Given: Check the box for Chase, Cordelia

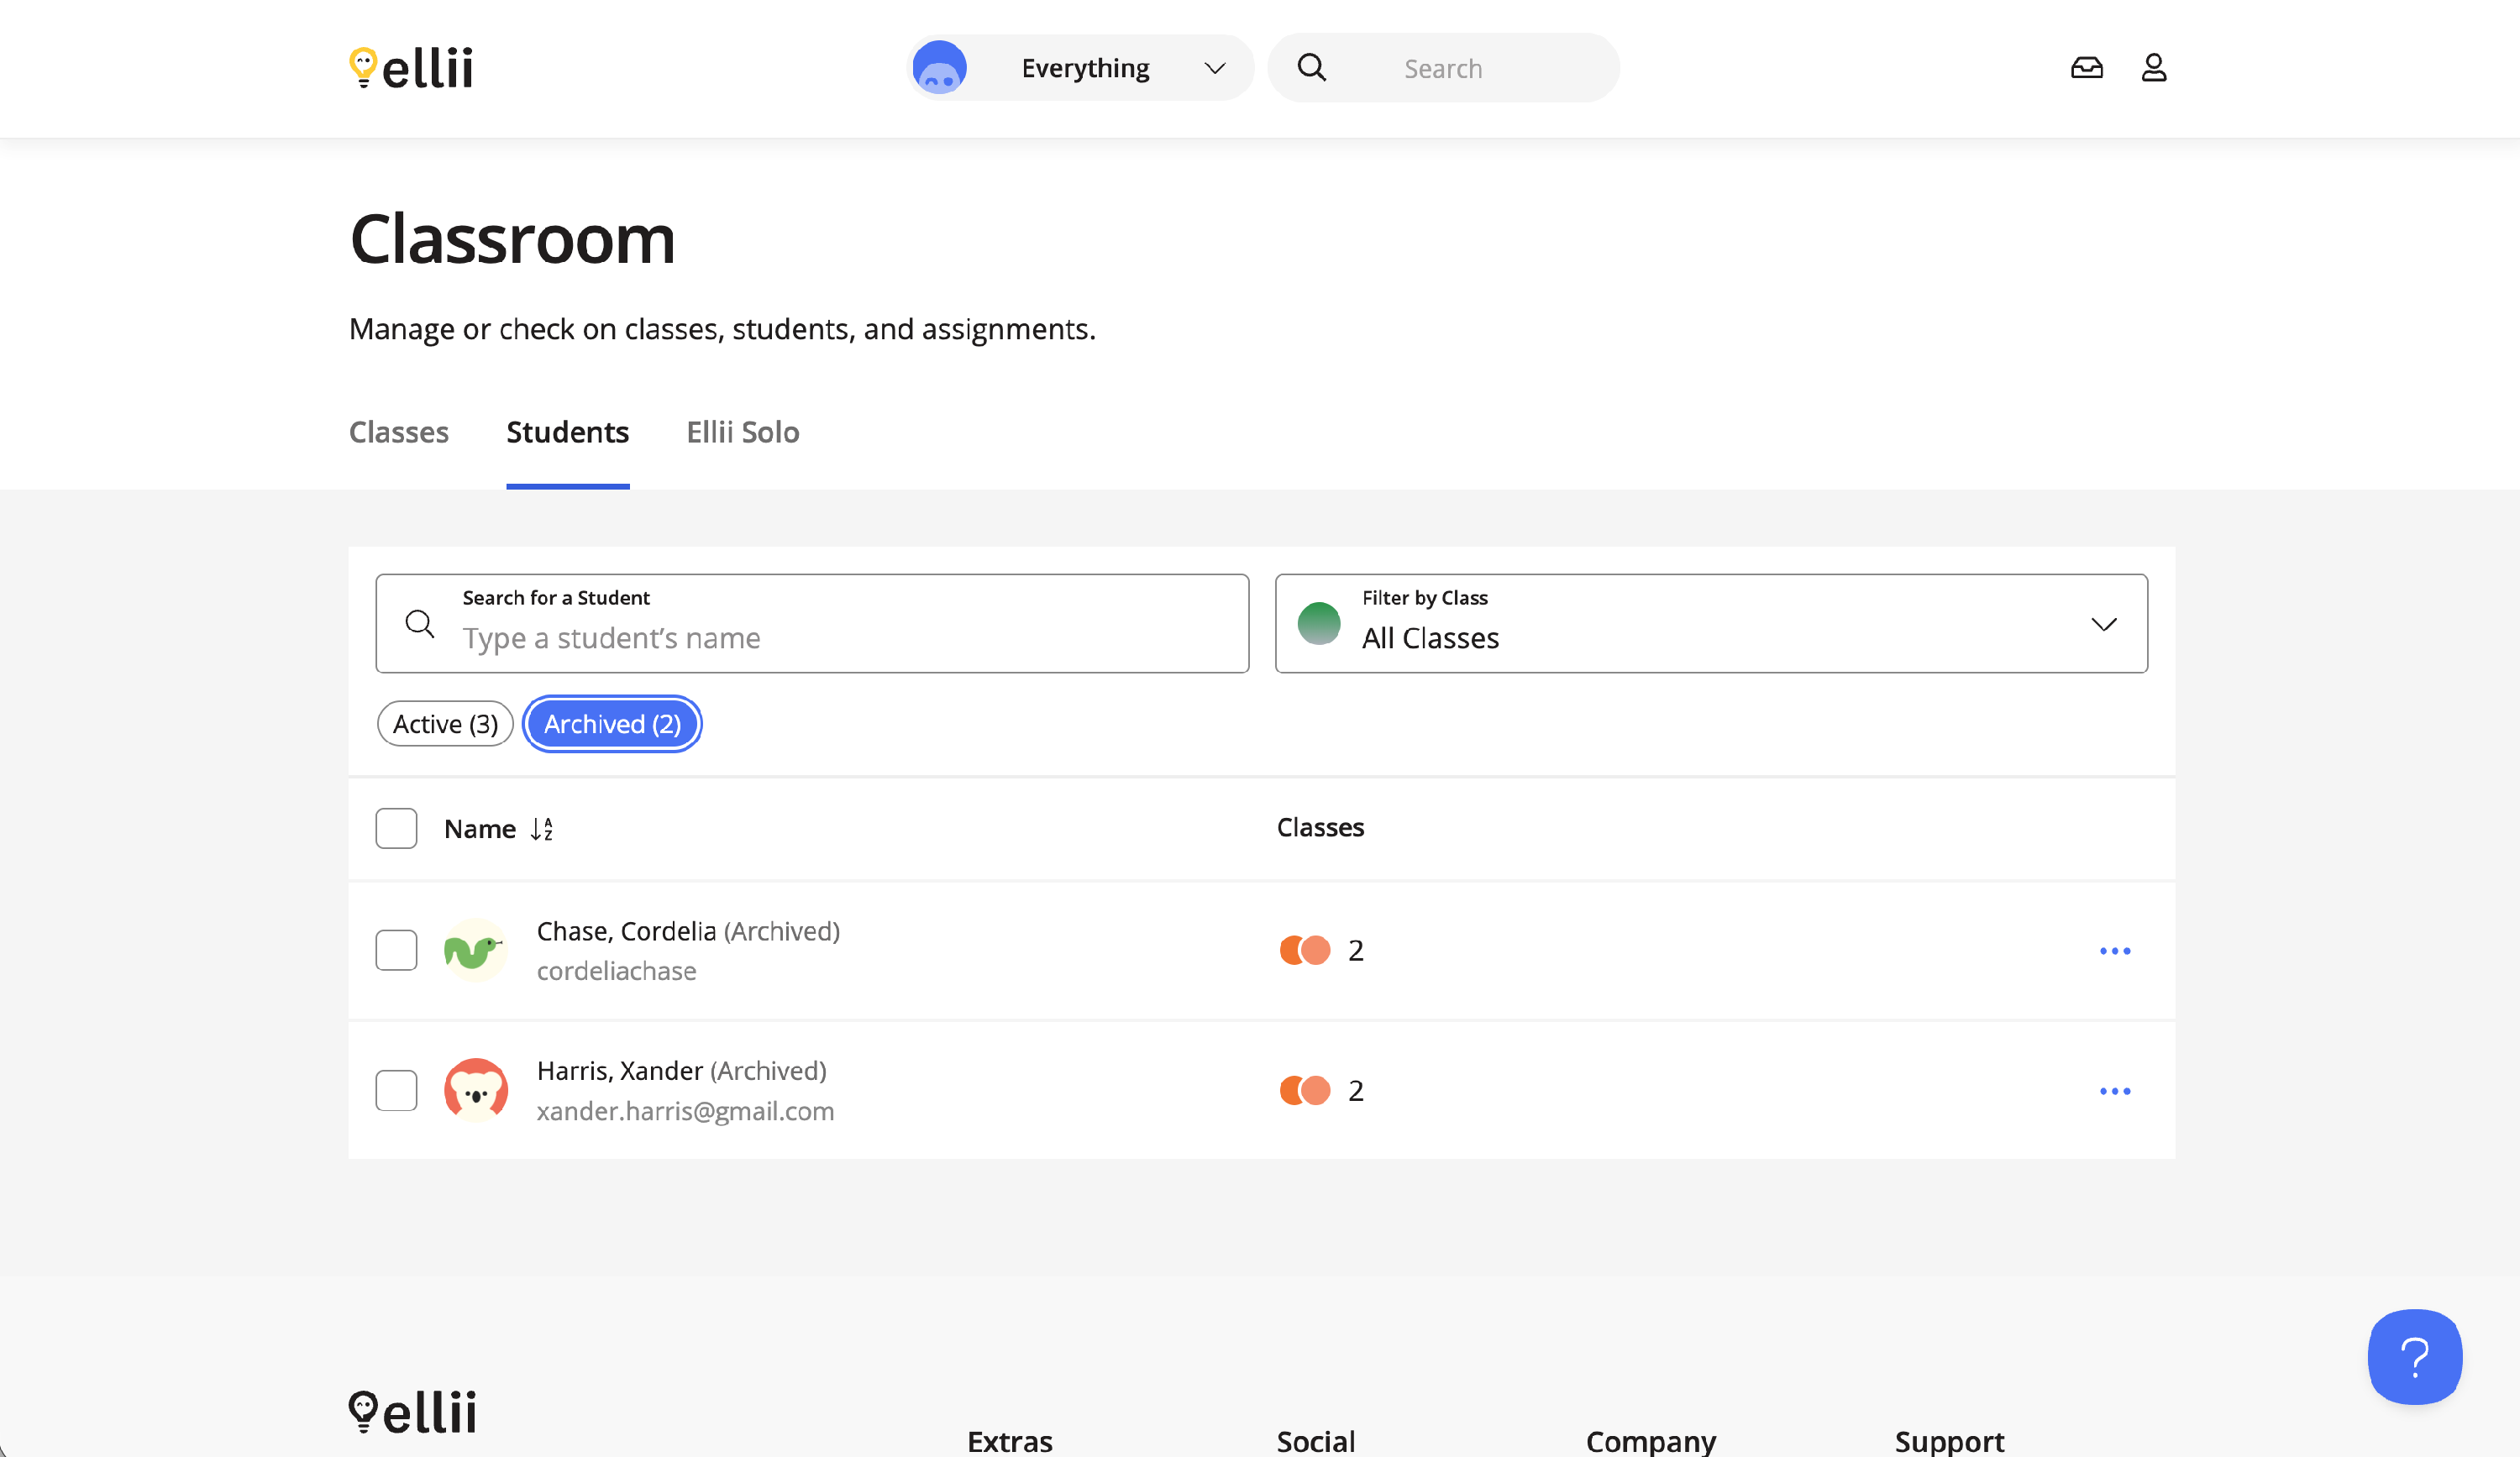Looking at the screenshot, I should 396,950.
